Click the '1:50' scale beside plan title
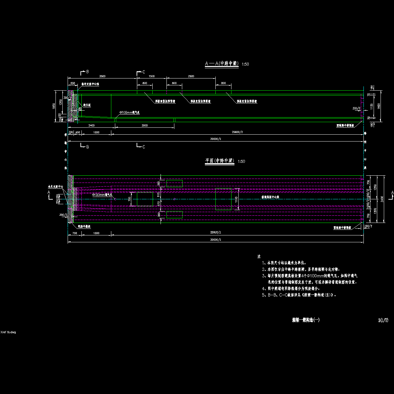This screenshot has height=394, width=394. pos(241,162)
